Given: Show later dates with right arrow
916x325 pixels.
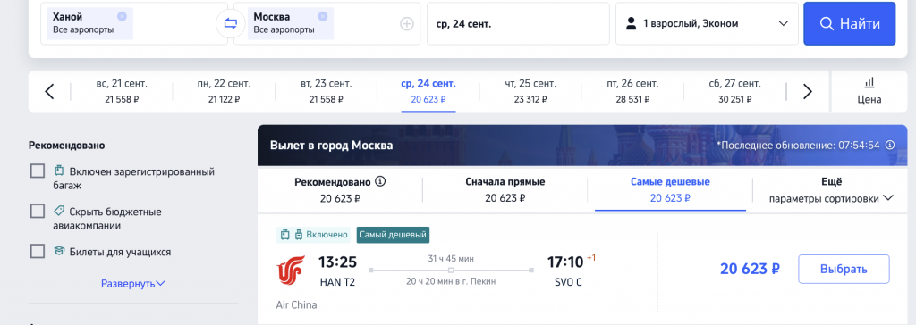Looking at the screenshot, I should click(x=808, y=92).
